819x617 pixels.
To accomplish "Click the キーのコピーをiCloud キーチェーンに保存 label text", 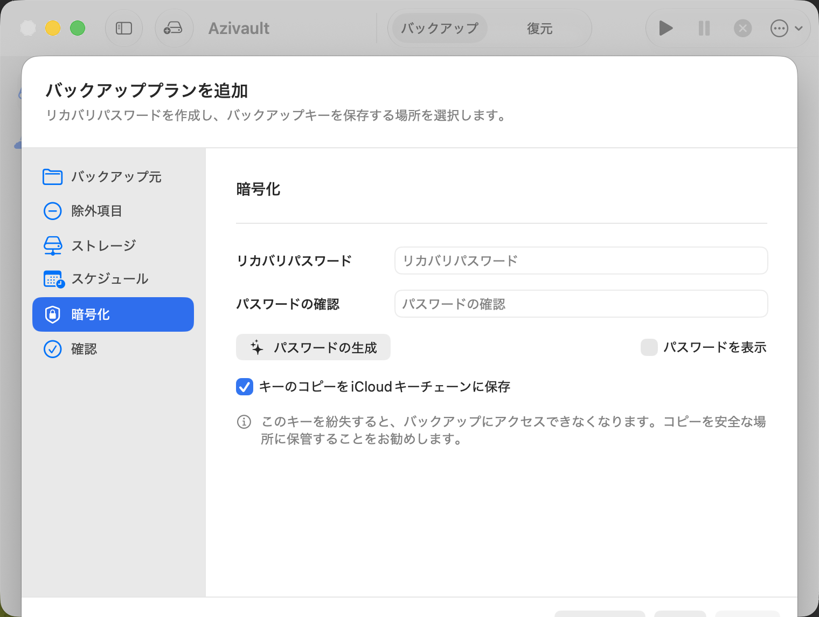I will click(x=385, y=387).
